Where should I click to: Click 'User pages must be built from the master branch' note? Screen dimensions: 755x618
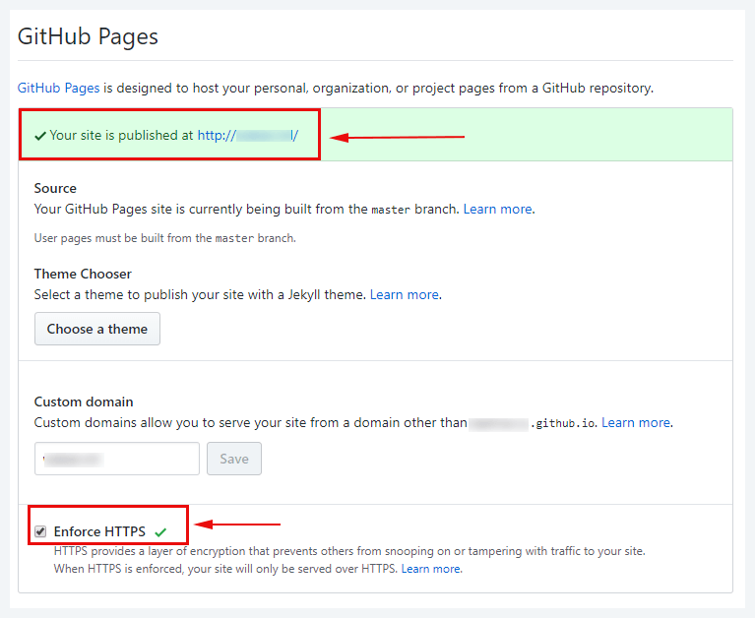coord(165,238)
